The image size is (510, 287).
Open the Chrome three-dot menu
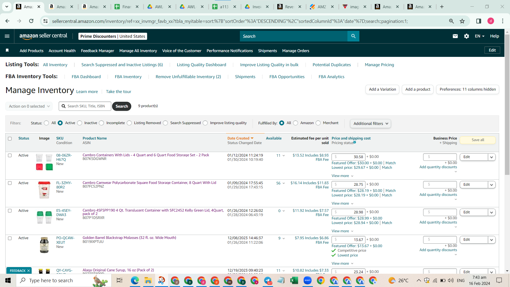(503, 21)
